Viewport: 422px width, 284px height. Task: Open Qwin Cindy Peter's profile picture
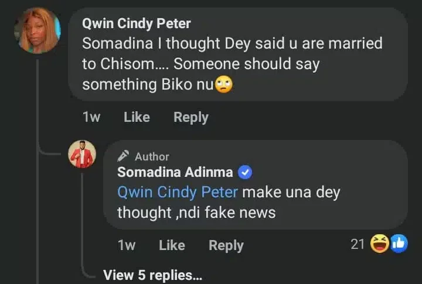38,30
